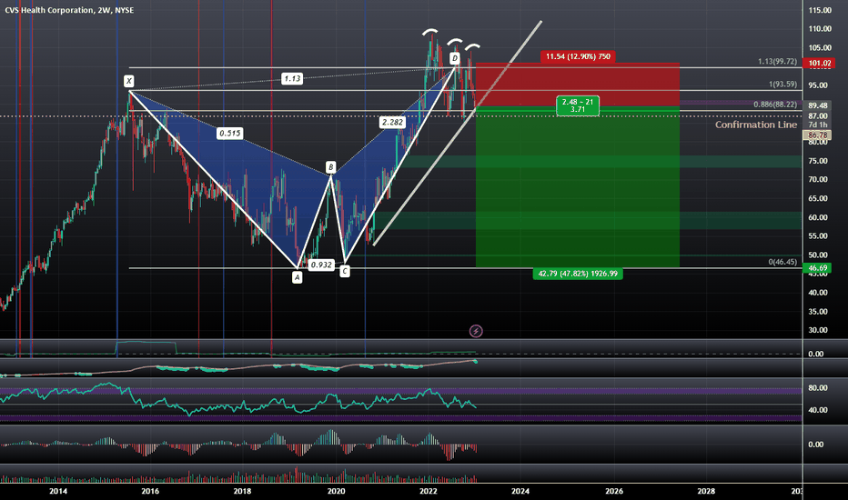Select the X point label of the pattern
848x500 pixels.
point(128,81)
